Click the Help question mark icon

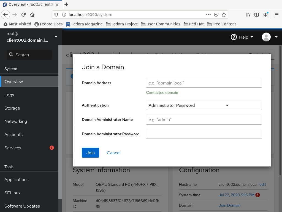pyautogui.click(x=234, y=37)
